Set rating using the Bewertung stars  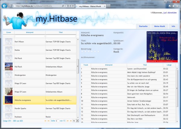(x=90, y=51)
